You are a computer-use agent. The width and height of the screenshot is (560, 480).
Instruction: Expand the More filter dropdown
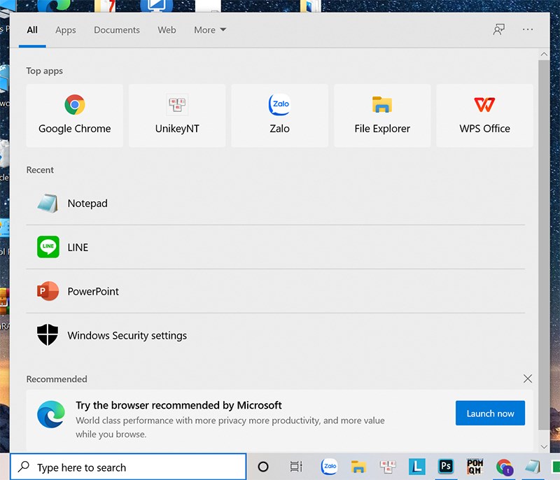(x=210, y=30)
